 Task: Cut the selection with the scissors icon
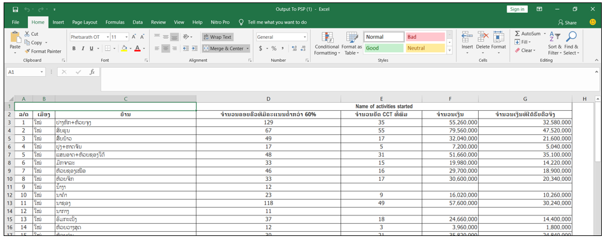[27, 34]
